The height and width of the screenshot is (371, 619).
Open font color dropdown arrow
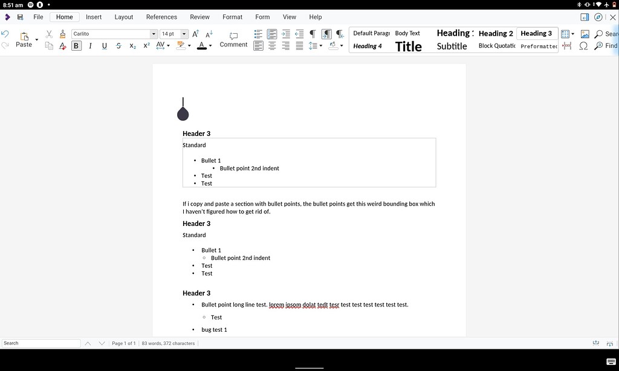210,46
